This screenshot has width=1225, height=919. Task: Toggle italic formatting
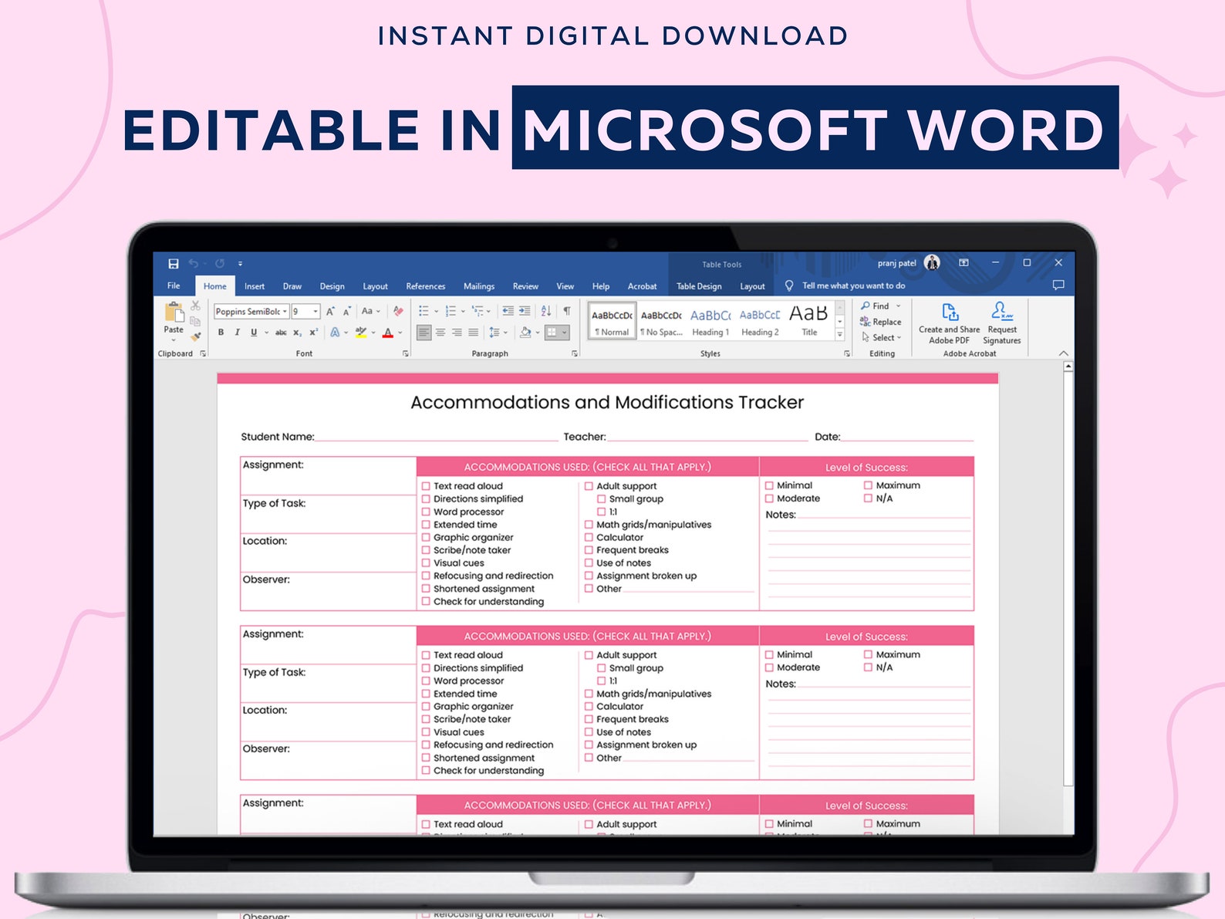tap(237, 333)
